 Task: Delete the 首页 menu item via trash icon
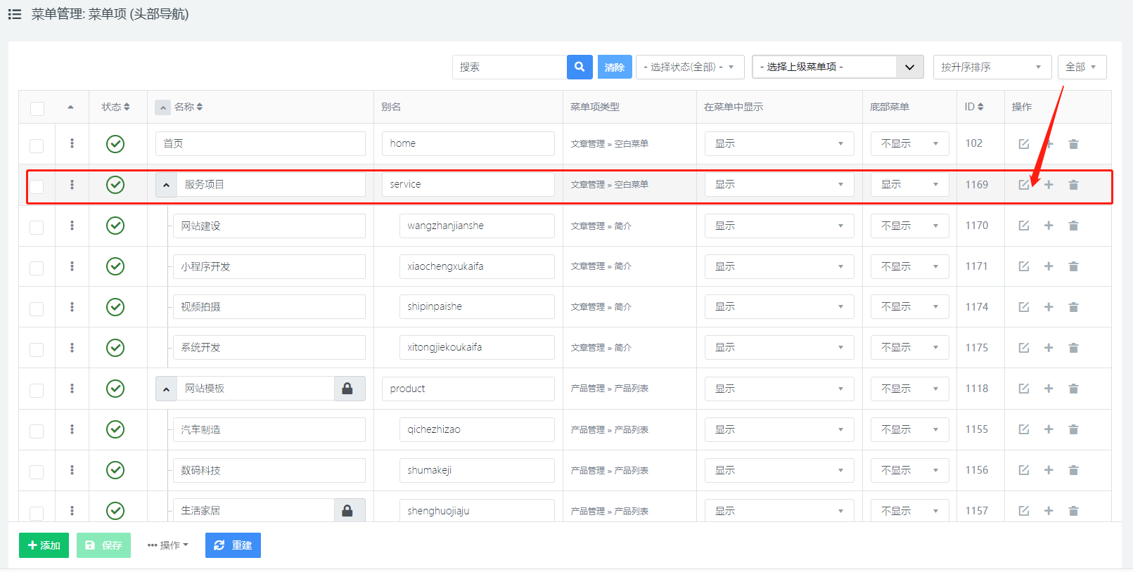click(x=1073, y=144)
